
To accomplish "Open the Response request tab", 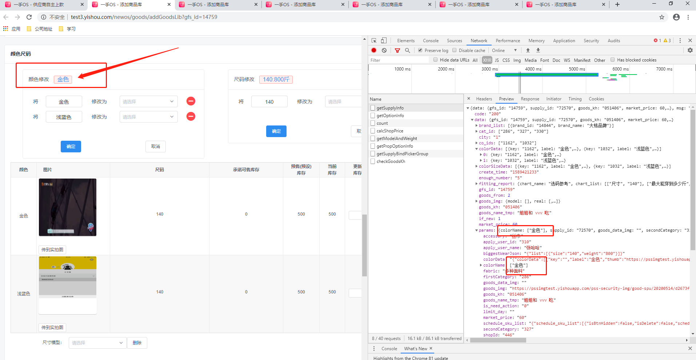I will (x=530, y=99).
